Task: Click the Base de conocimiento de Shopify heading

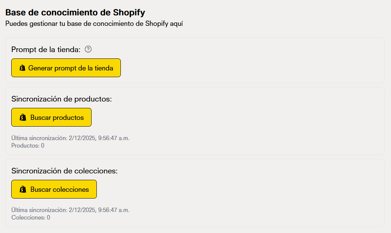Action: (x=75, y=12)
